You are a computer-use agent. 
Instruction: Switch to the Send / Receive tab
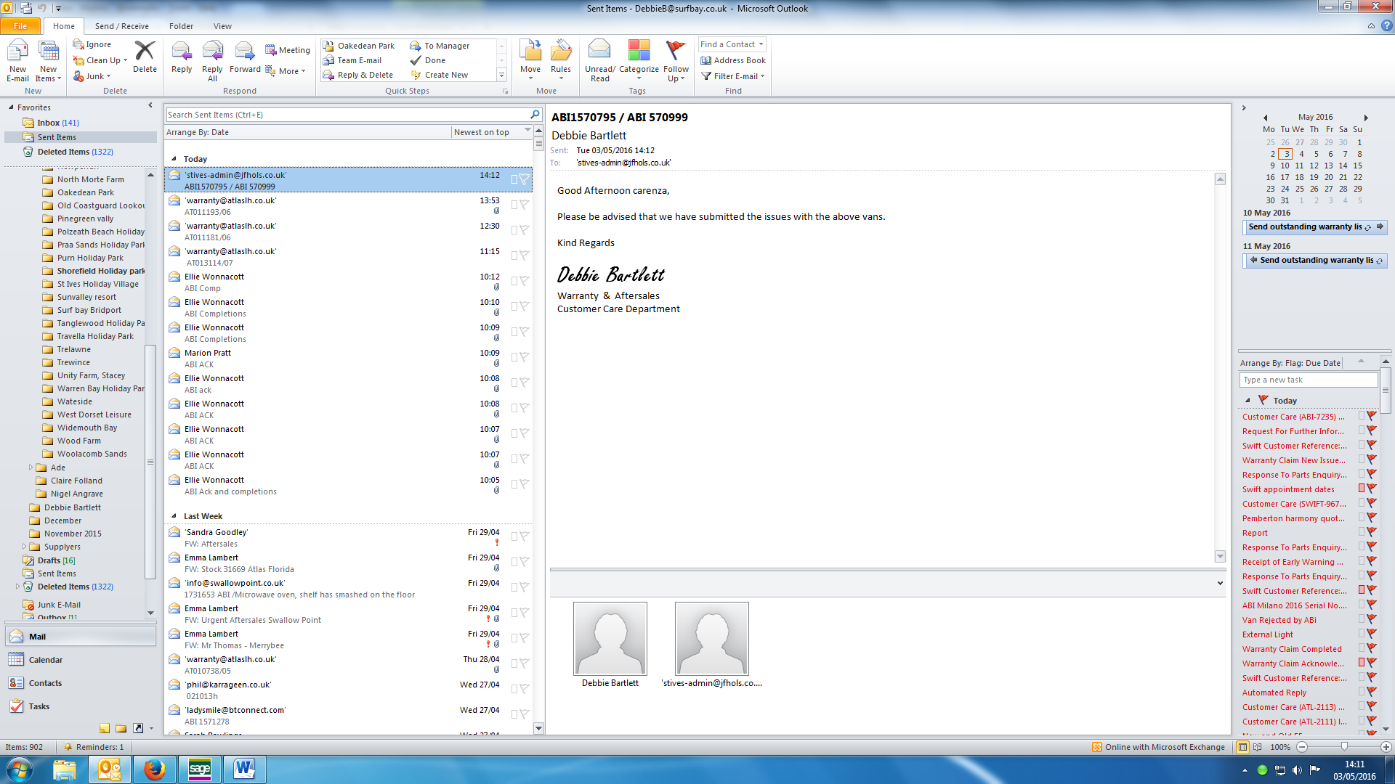click(x=121, y=26)
